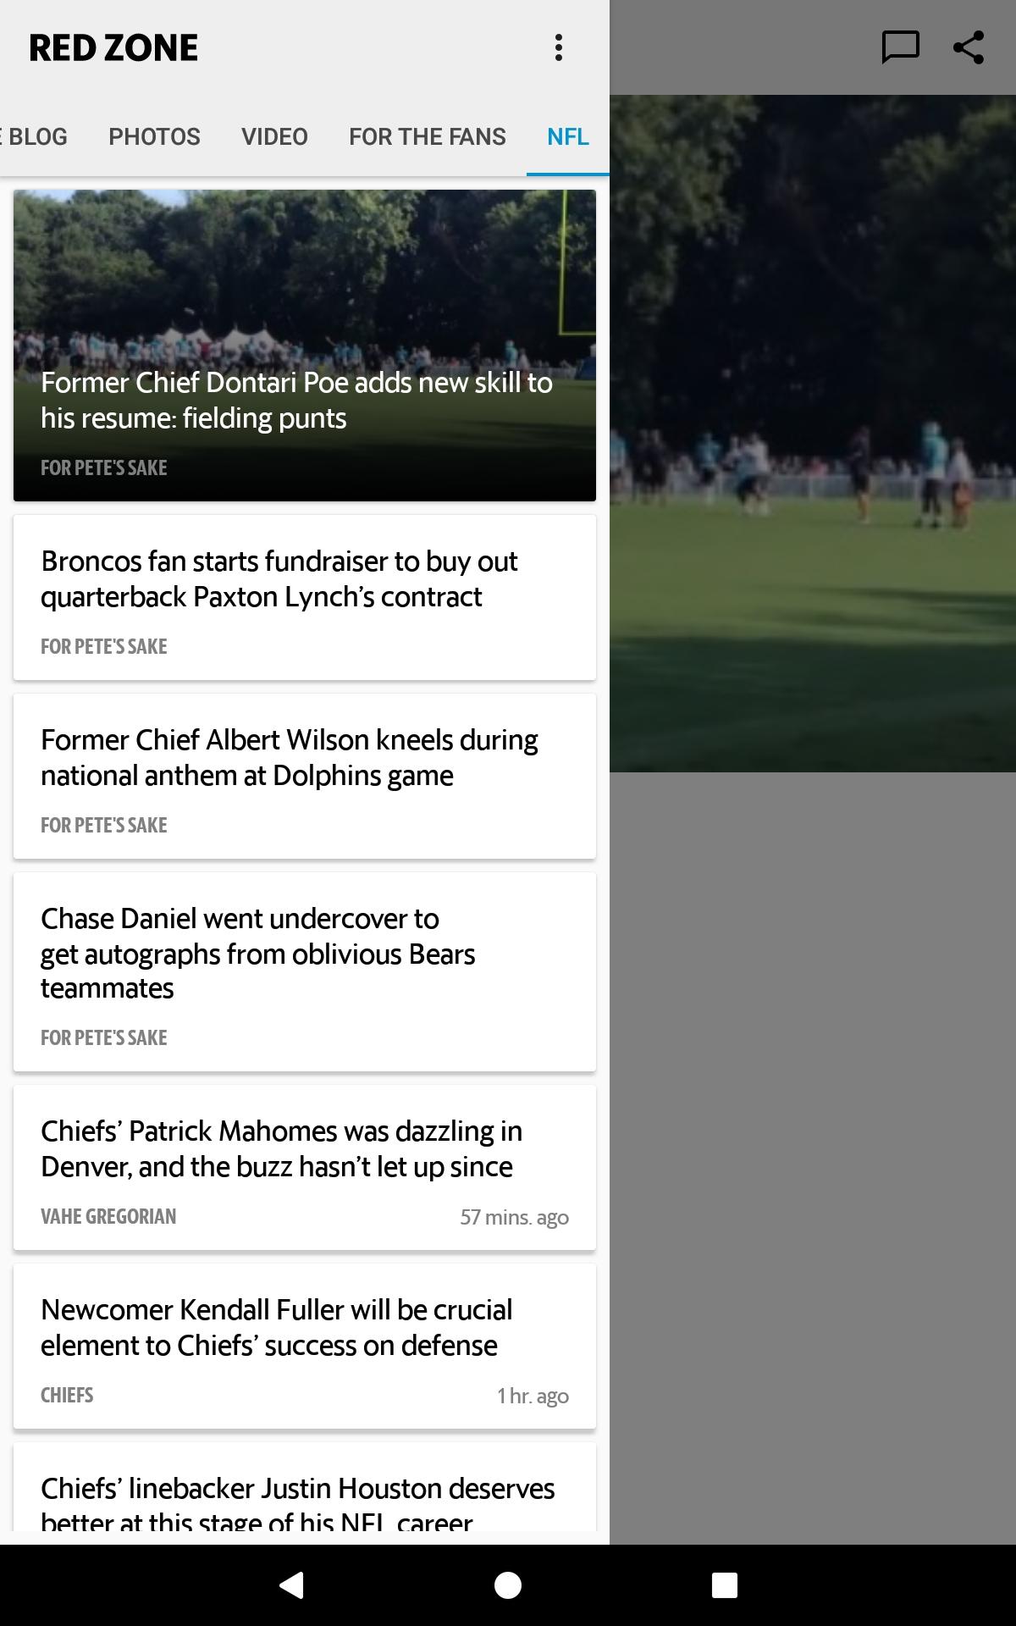This screenshot has width=1016, height=1626.
Task: Open the comments speech bubble icon
Action: click(900, 47)
